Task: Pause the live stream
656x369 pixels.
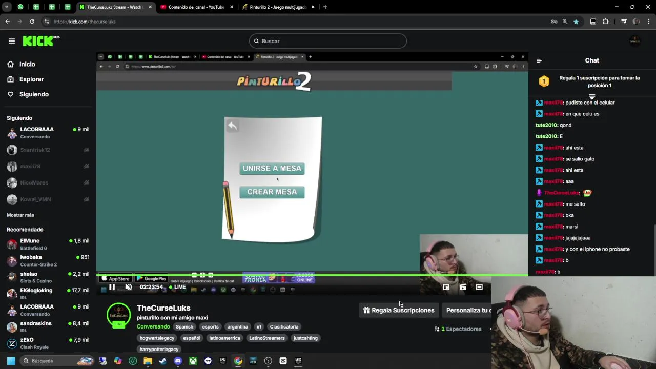Action: [x=112, y=287]
